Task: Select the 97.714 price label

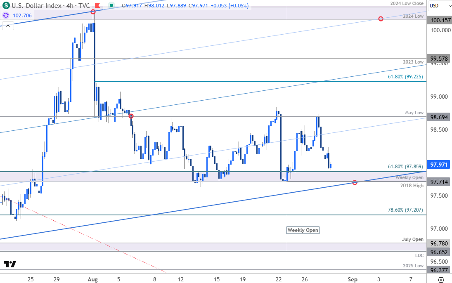Action: (439, 182)
